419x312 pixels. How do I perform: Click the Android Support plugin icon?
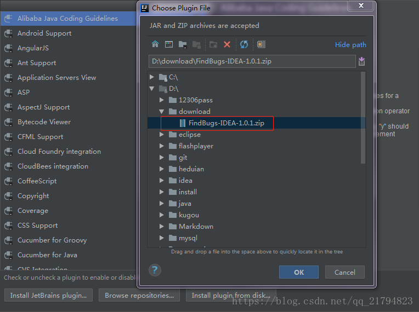click(9, 33)
